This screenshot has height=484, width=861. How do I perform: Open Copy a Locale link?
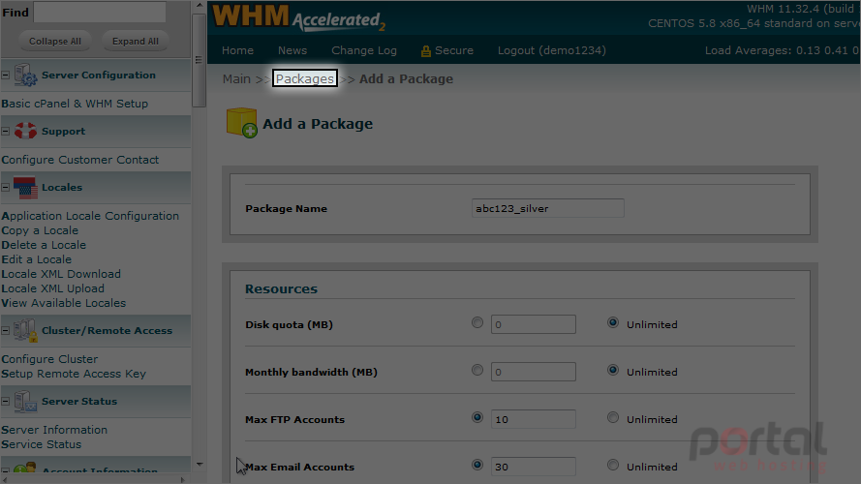(x=40, y=230)
